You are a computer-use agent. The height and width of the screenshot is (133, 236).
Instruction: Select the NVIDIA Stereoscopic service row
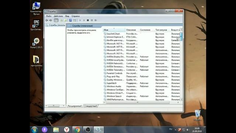(x=142, y=66)
